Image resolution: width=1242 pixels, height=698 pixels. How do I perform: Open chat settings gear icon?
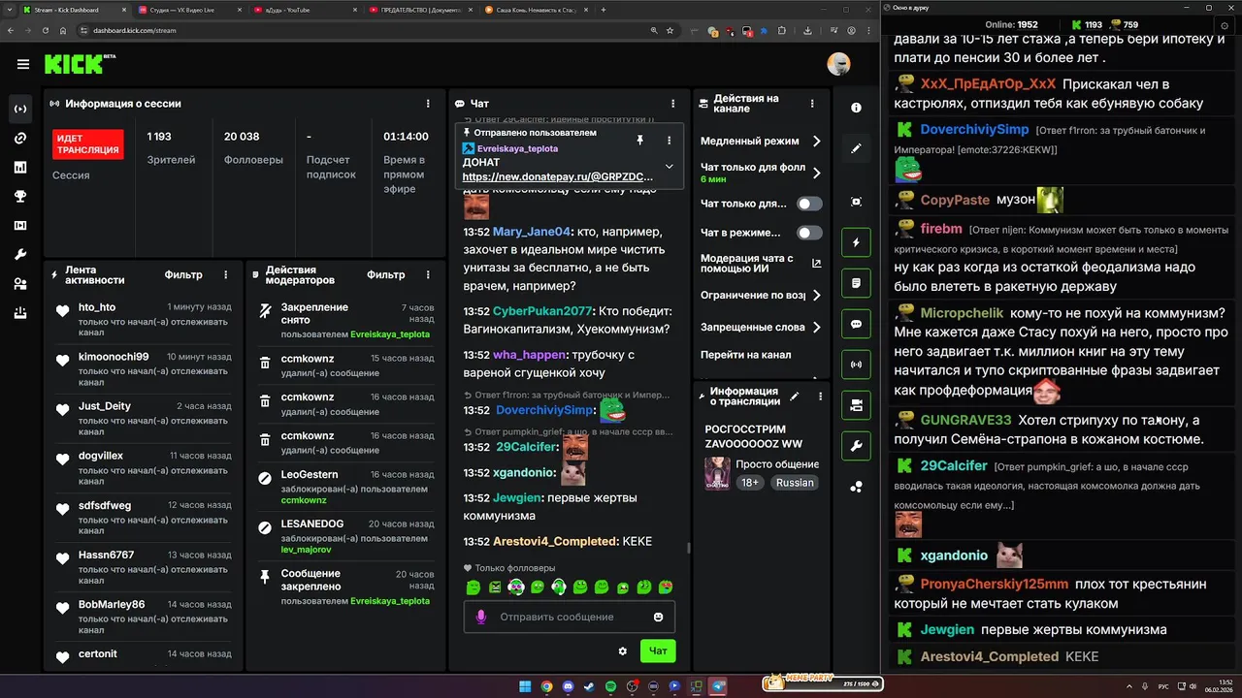(x=623, y=650)
